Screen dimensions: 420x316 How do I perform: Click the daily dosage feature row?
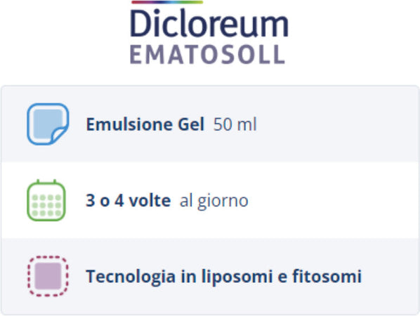coord(210,200)
